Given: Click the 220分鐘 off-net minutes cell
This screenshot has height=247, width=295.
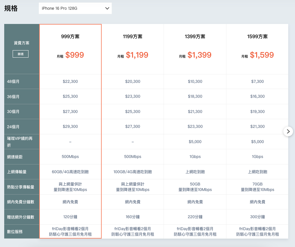Looking at the screenshot, I should (x=195, y=217).
